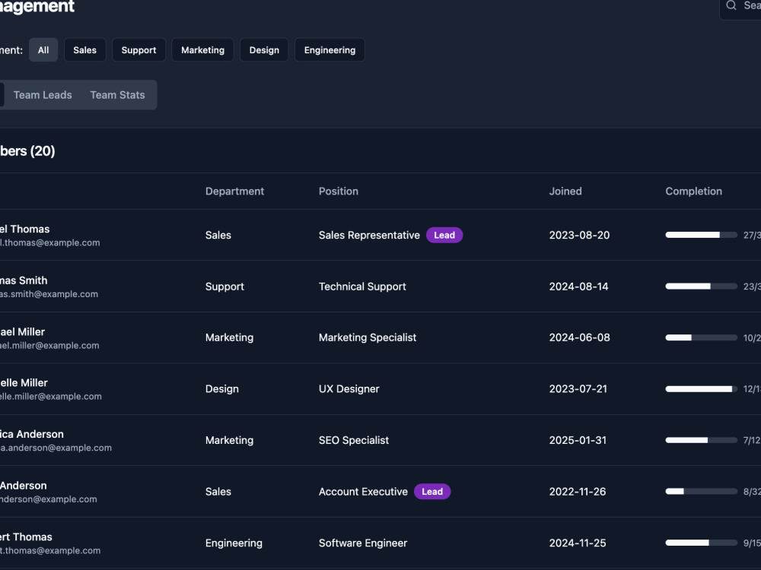Image resolution: width=761 pixels, height=570 pixels.
Task: Click the Completion column header
Action: click(x=693, y=191)
